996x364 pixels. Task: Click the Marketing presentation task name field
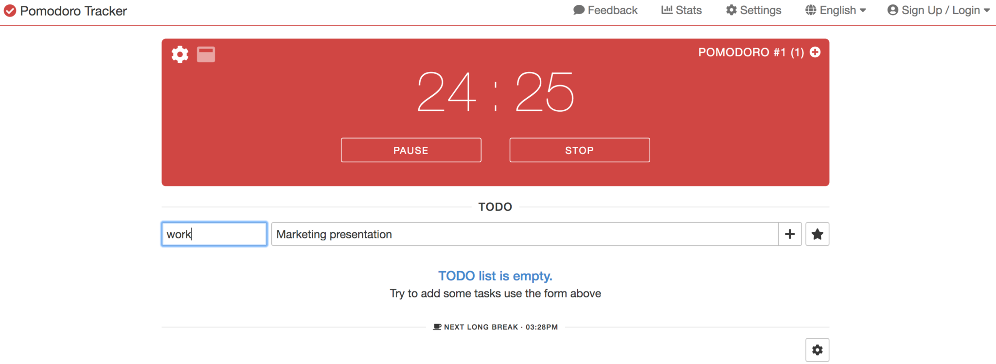524,234
